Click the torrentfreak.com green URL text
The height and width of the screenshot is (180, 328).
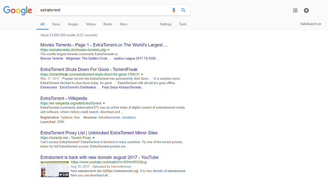point(90,74)
